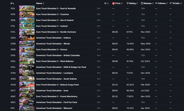This screenshot has height=111, width=184.
Task: Sort by the 7d Gain column
Action: pyautogui.click(x=176, y=3)
